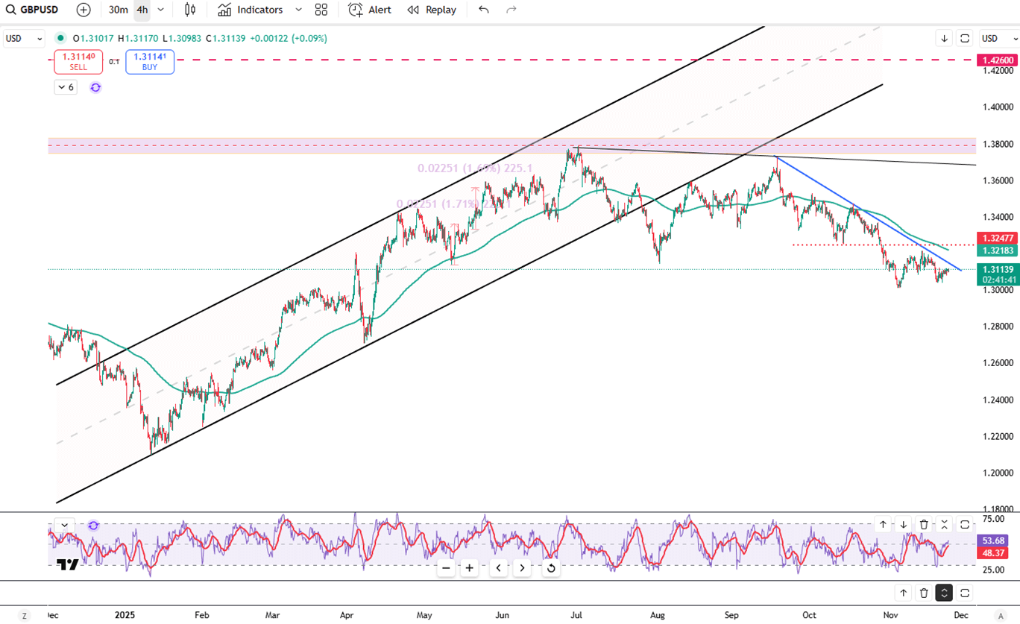The height and width of the screenshot is (624, 1020).
Task: Click the 1.42600 red price level label
Action: click(997, 60)
